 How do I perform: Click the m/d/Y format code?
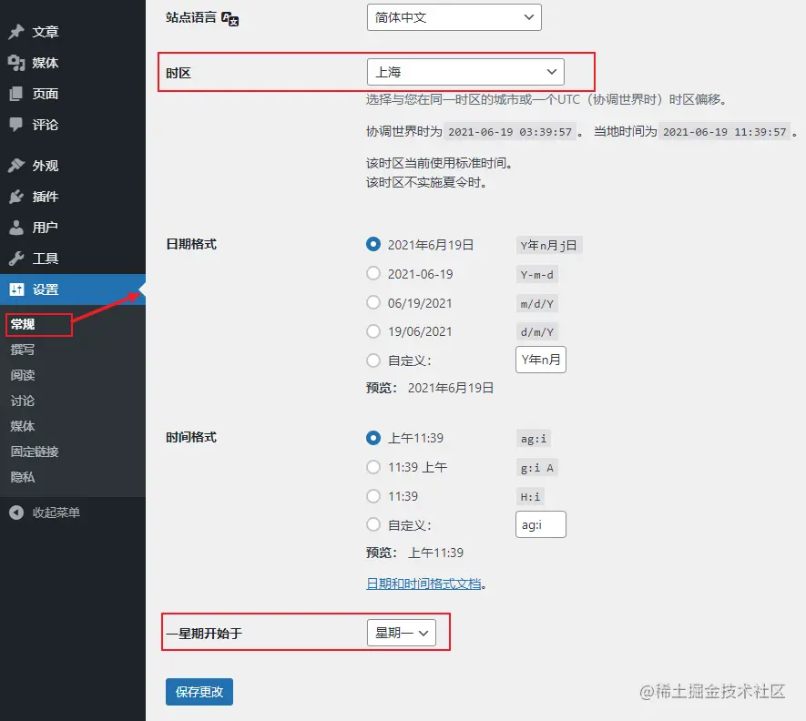[x=536, y=304]
